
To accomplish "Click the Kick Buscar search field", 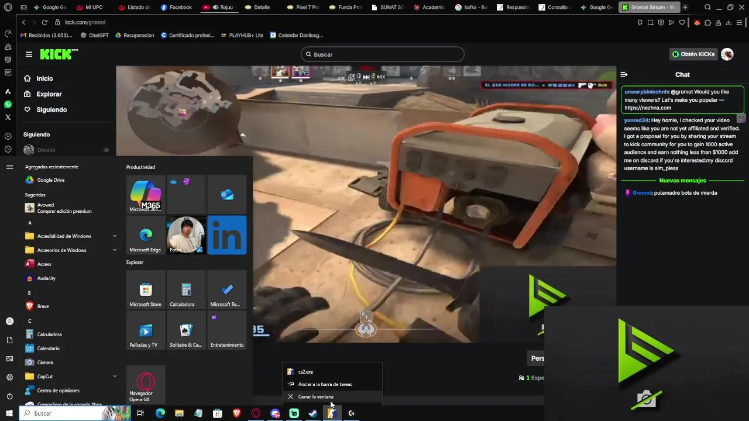I will pos(383,54).
